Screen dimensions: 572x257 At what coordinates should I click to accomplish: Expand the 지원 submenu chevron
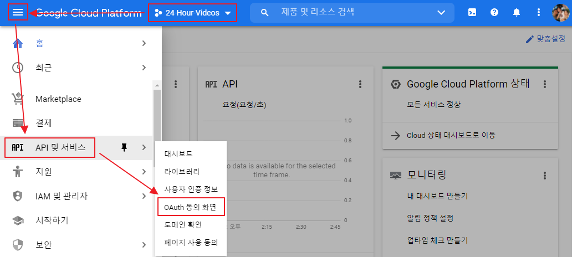[x=144, y=171]
